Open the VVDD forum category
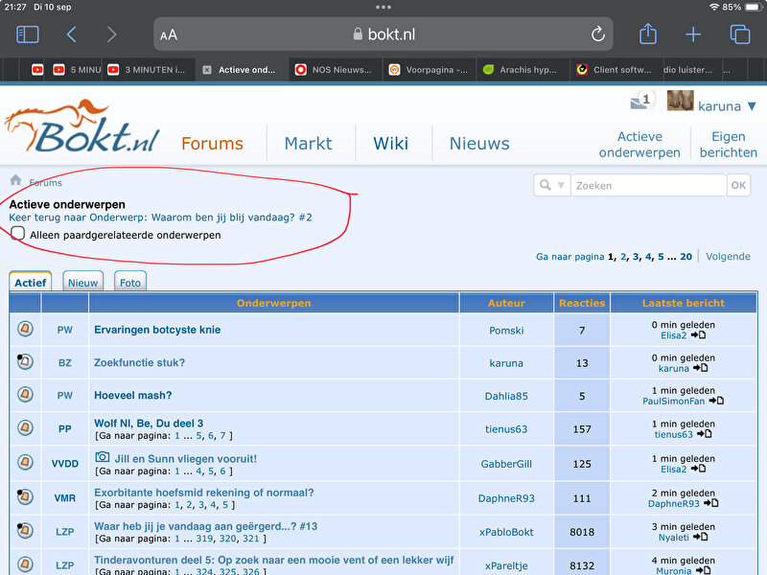Viewport: 767px width, 575px height. (64, 464)
